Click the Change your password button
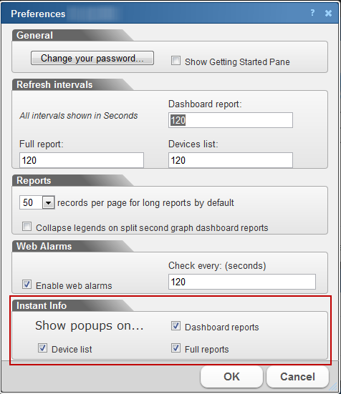The height and width of the screenshot is (394, 341). tap(92, 58)
